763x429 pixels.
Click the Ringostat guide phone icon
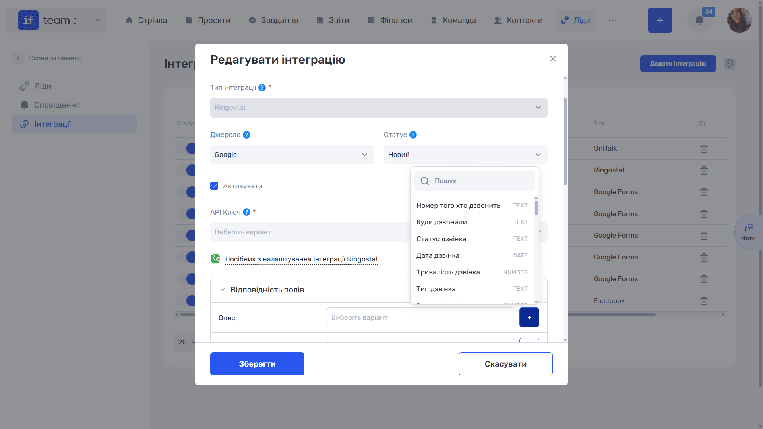coord(215,259)
